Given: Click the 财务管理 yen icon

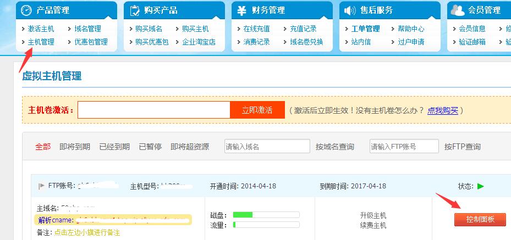Looking at the screenshot, I should [x=241, y=10].
